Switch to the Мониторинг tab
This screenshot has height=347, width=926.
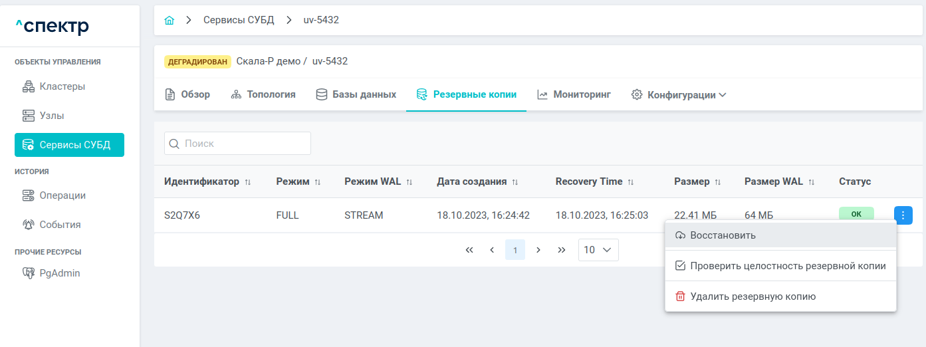[x=574, y=95]
